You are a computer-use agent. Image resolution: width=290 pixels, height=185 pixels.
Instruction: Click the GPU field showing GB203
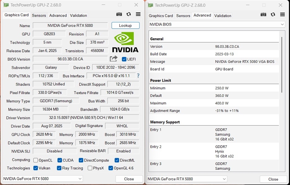[49, 34]
